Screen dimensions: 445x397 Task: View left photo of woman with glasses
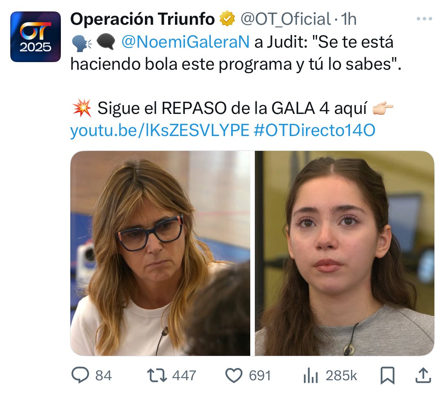[161, 253]
